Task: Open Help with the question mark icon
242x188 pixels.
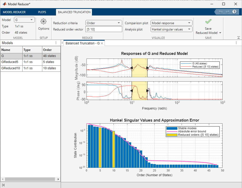Action: tap(234, 12)
